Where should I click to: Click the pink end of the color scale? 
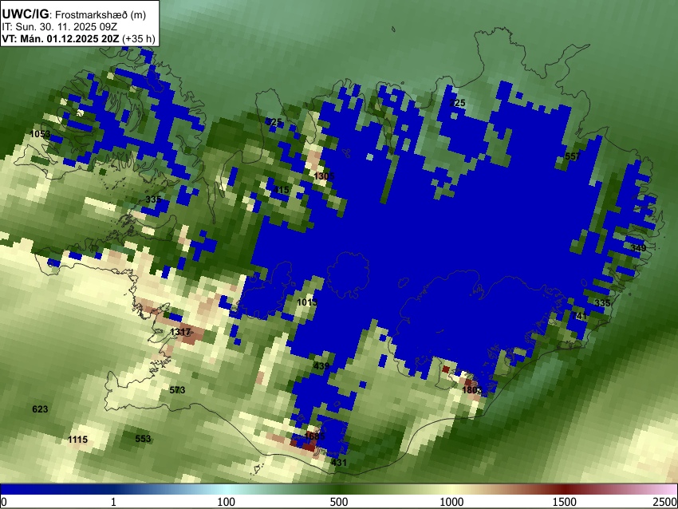tap(669, 489)
